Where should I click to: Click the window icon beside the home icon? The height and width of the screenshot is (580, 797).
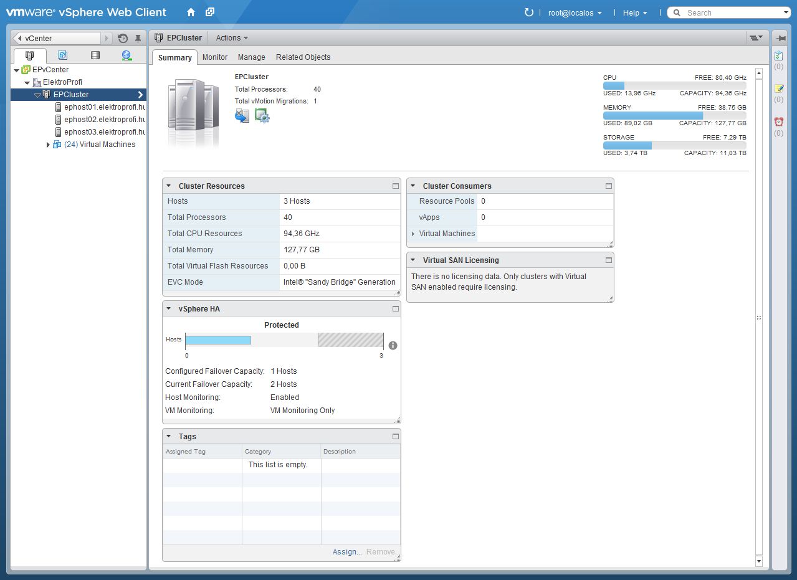tap(210, 12)
